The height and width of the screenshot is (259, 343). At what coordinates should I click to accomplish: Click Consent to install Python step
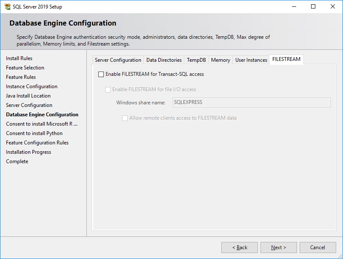(x=34, y=133)
